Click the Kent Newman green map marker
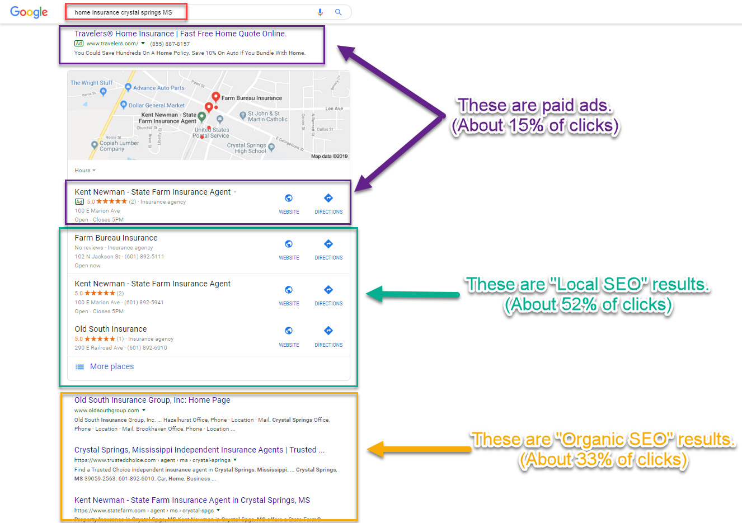The image size is (742, 523). pyautogui.click(x=202, y=116)
